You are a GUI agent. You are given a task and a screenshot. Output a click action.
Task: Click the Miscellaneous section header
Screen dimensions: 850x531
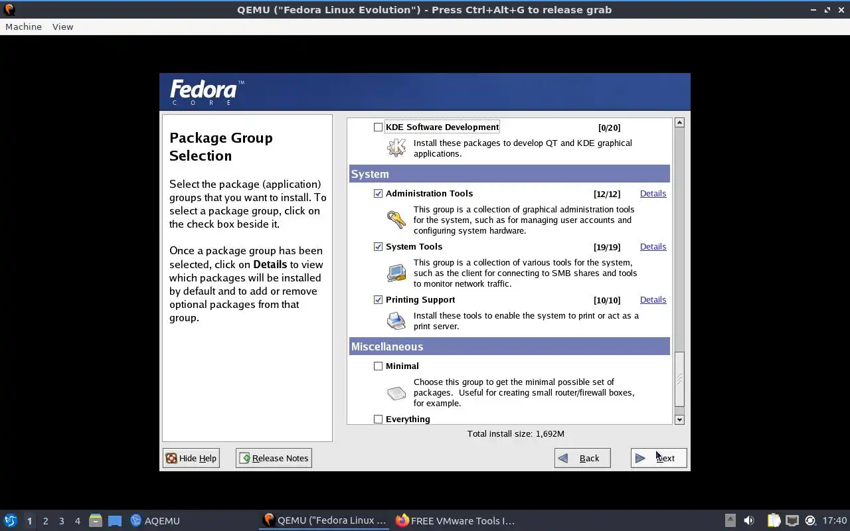click(x=509, y=346)
